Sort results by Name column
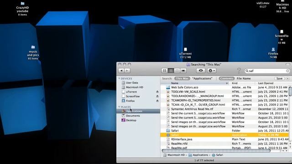The width and height of the screenshot is (292, 164). [195, 83]
